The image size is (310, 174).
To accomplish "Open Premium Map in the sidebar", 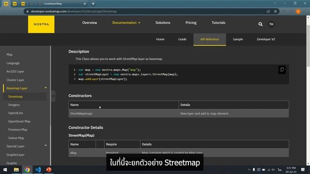I will (x=18, y=130).
